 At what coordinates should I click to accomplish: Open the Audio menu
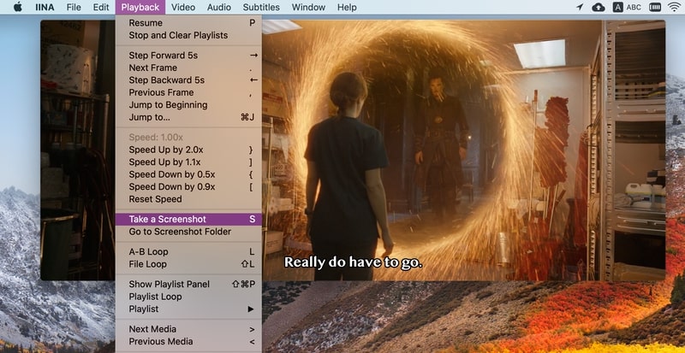[219, 7]
